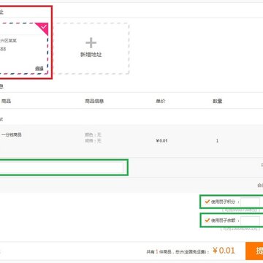The width and height of the screenshot is (263, 263).
Task: Click the 数量 column header
Action: 217,101
